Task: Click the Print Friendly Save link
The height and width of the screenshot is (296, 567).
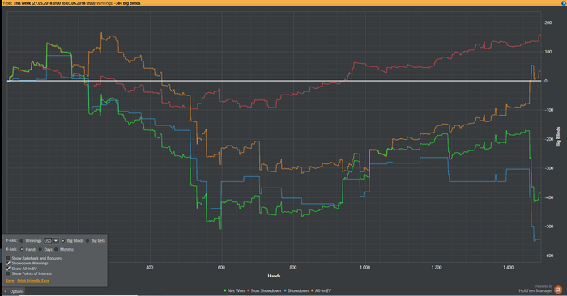Action: point(33,281)
